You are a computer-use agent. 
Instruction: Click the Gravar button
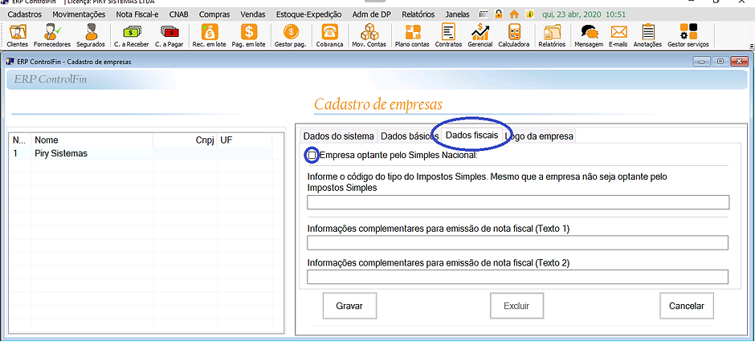click(x=349, y=306)
